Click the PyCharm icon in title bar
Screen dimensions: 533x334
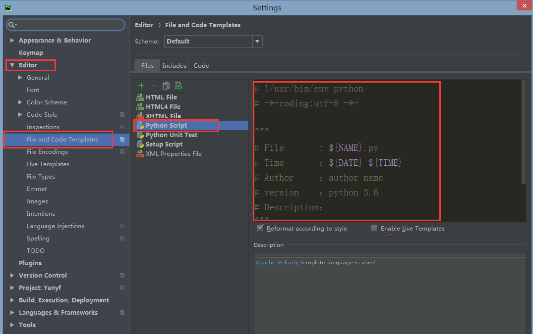click(x=8, y=7)
